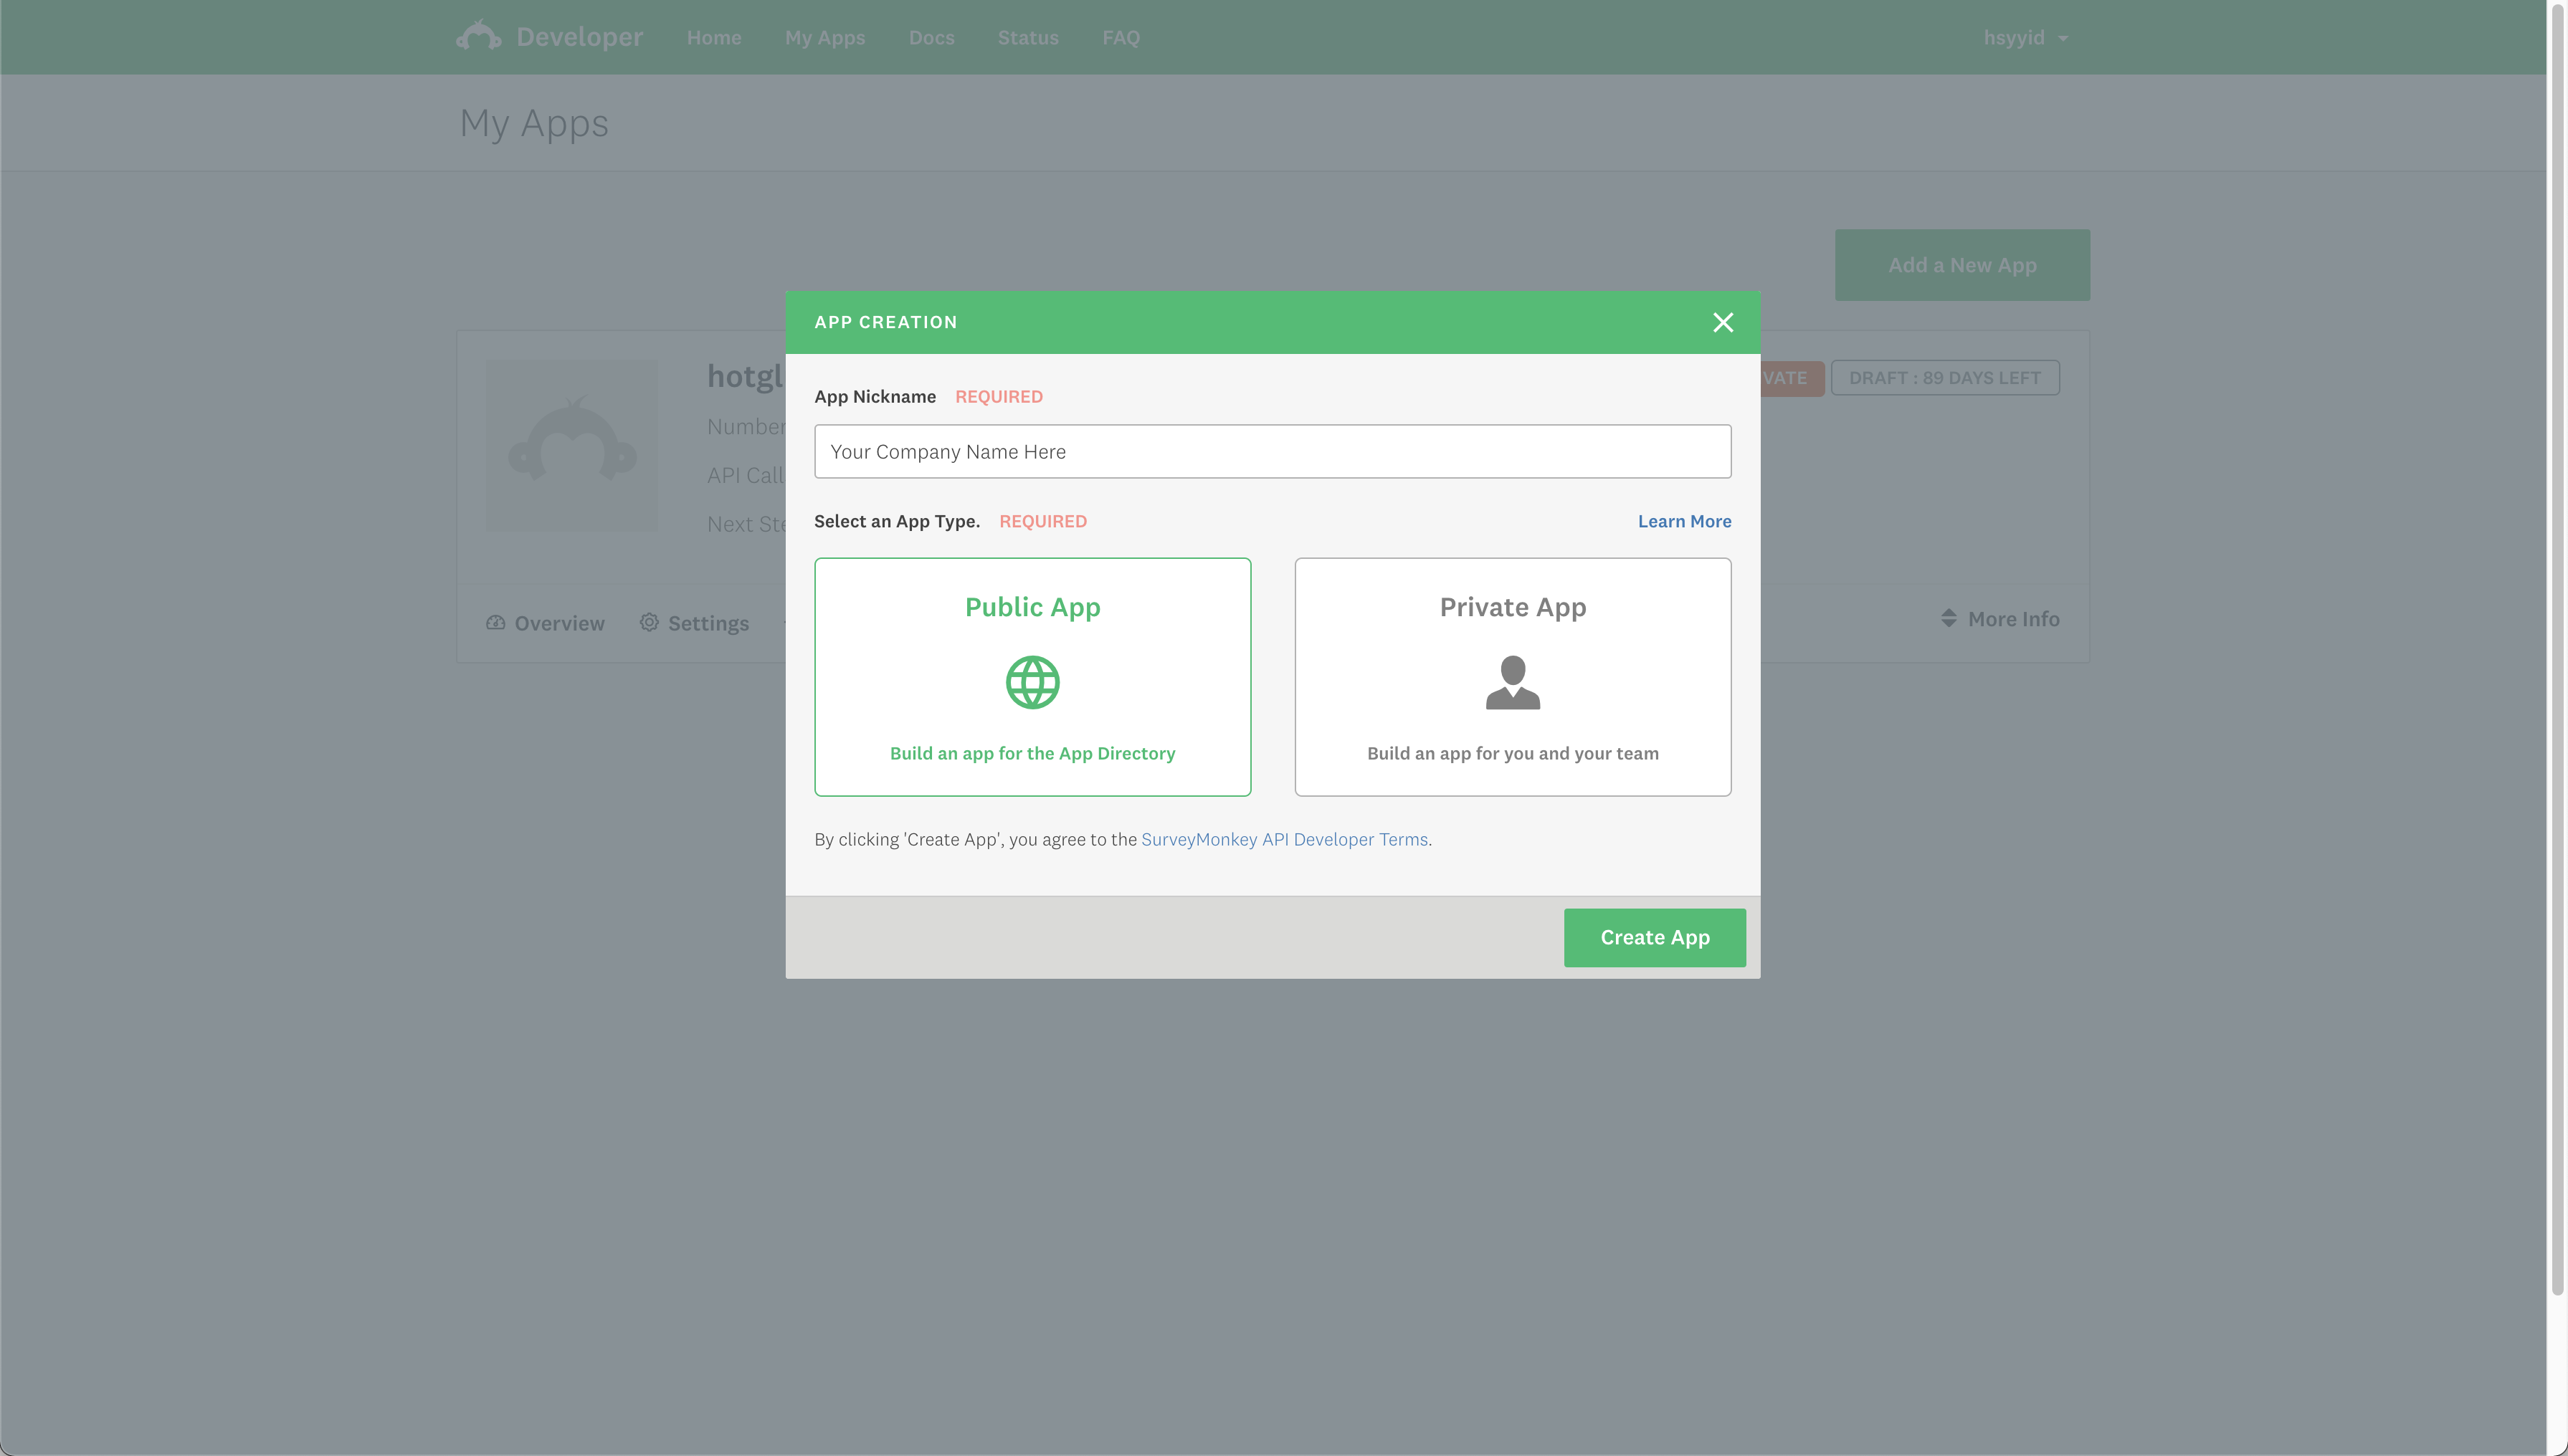Close the App Creation dialog with X
The width and height of the screenshot is (2568, 1456).
[x=1721, y=322]
